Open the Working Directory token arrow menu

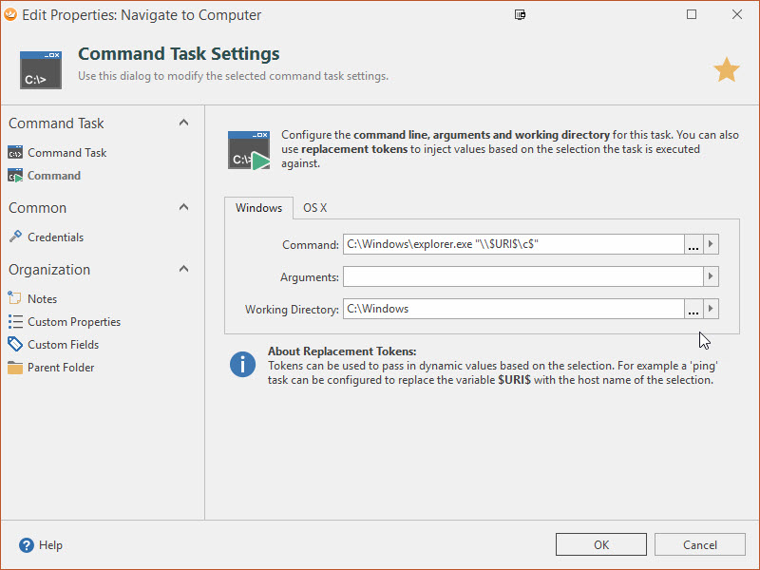pyautogui.click(x=711, y=309)
